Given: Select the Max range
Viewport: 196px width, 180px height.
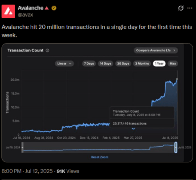Looking at the screenshot, I should pos(173,64).
